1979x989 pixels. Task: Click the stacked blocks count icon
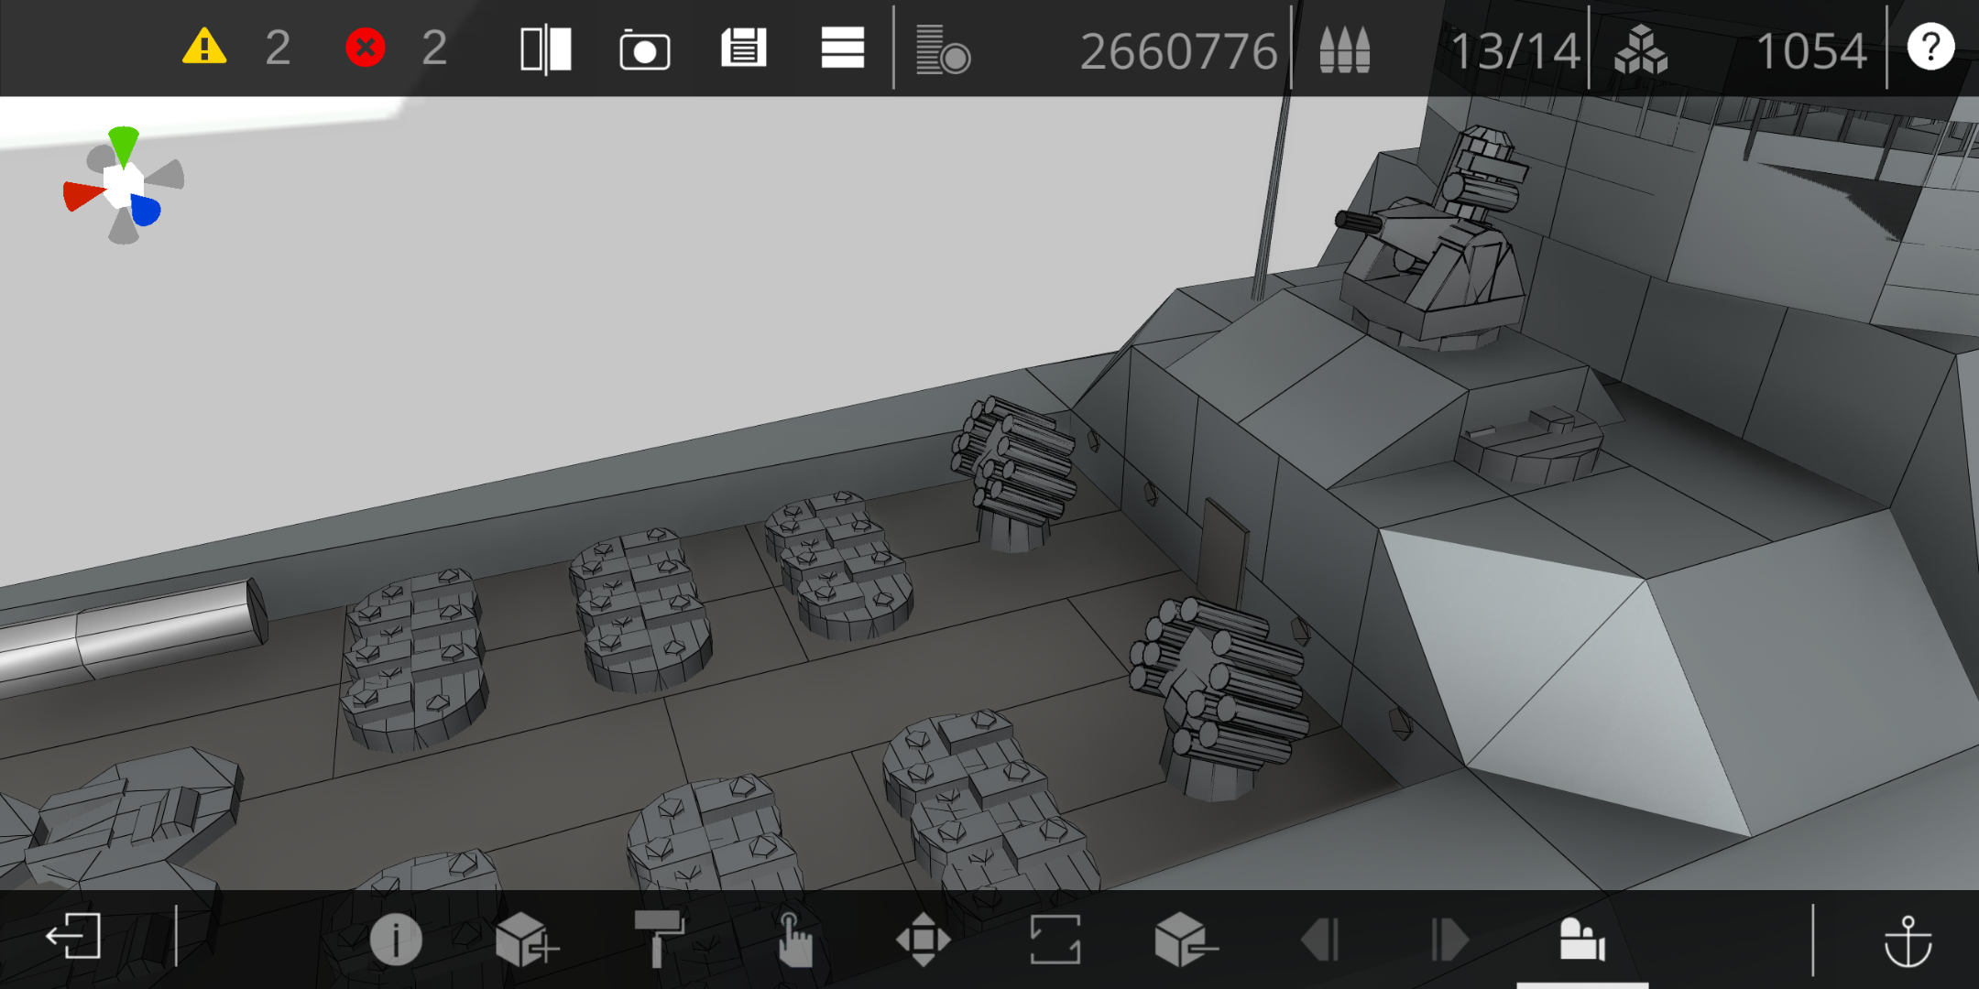coord(1641,49)
